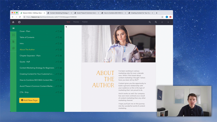The width and height of the screenshot is (217, 122).
Task: Open Creating Content for Your Customer's page
Action: (x=37, y=74)
